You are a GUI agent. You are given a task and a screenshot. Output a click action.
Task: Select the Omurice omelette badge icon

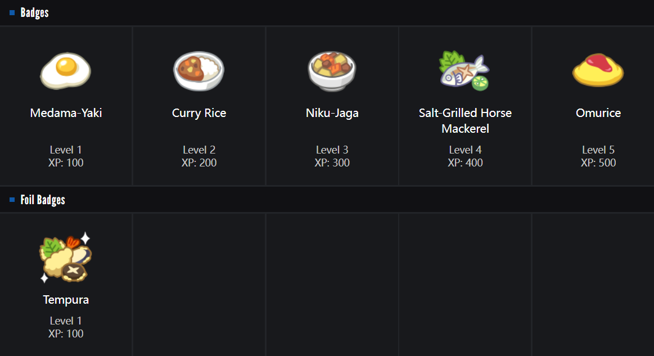point(598,70)
